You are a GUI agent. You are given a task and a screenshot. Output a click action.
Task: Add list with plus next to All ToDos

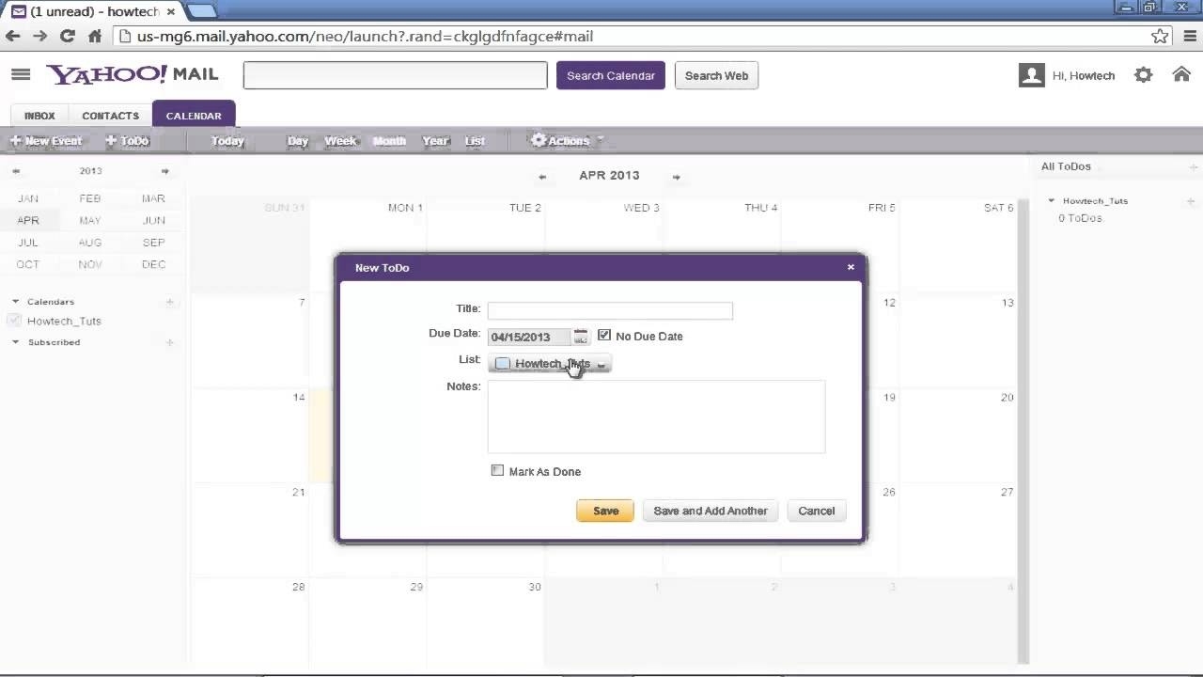pyautogui.click(x=1194, y=167)
